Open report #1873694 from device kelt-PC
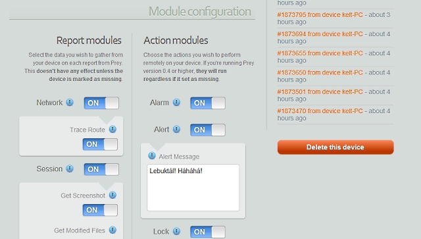The width and height of the screenshot is (421, 239). click(x=320, y=34)
